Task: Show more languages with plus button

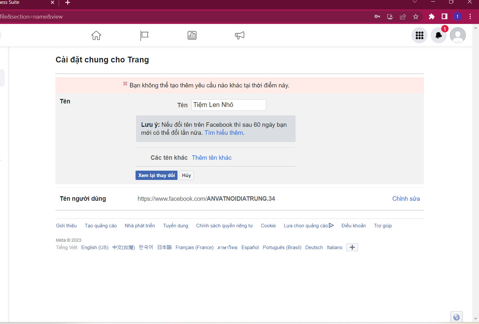Action: click(352, 247)
